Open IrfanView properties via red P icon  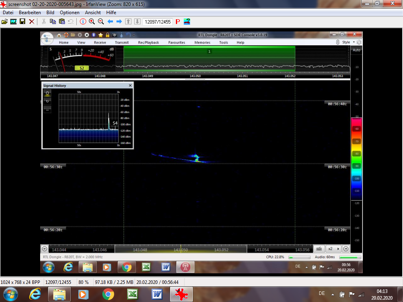click(x=177, y=22)
